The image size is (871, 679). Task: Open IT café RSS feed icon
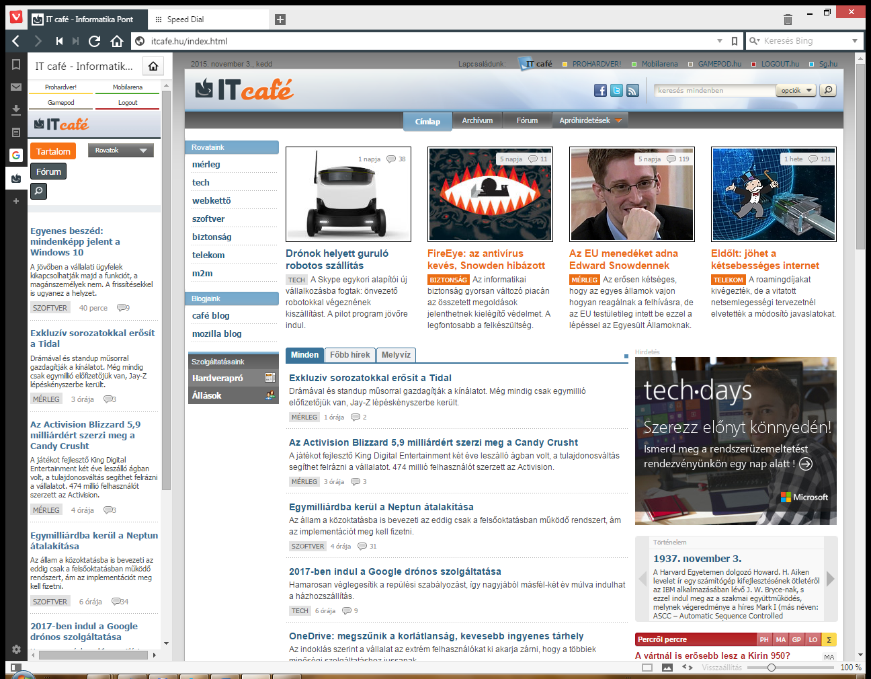[x=632, y=90]
